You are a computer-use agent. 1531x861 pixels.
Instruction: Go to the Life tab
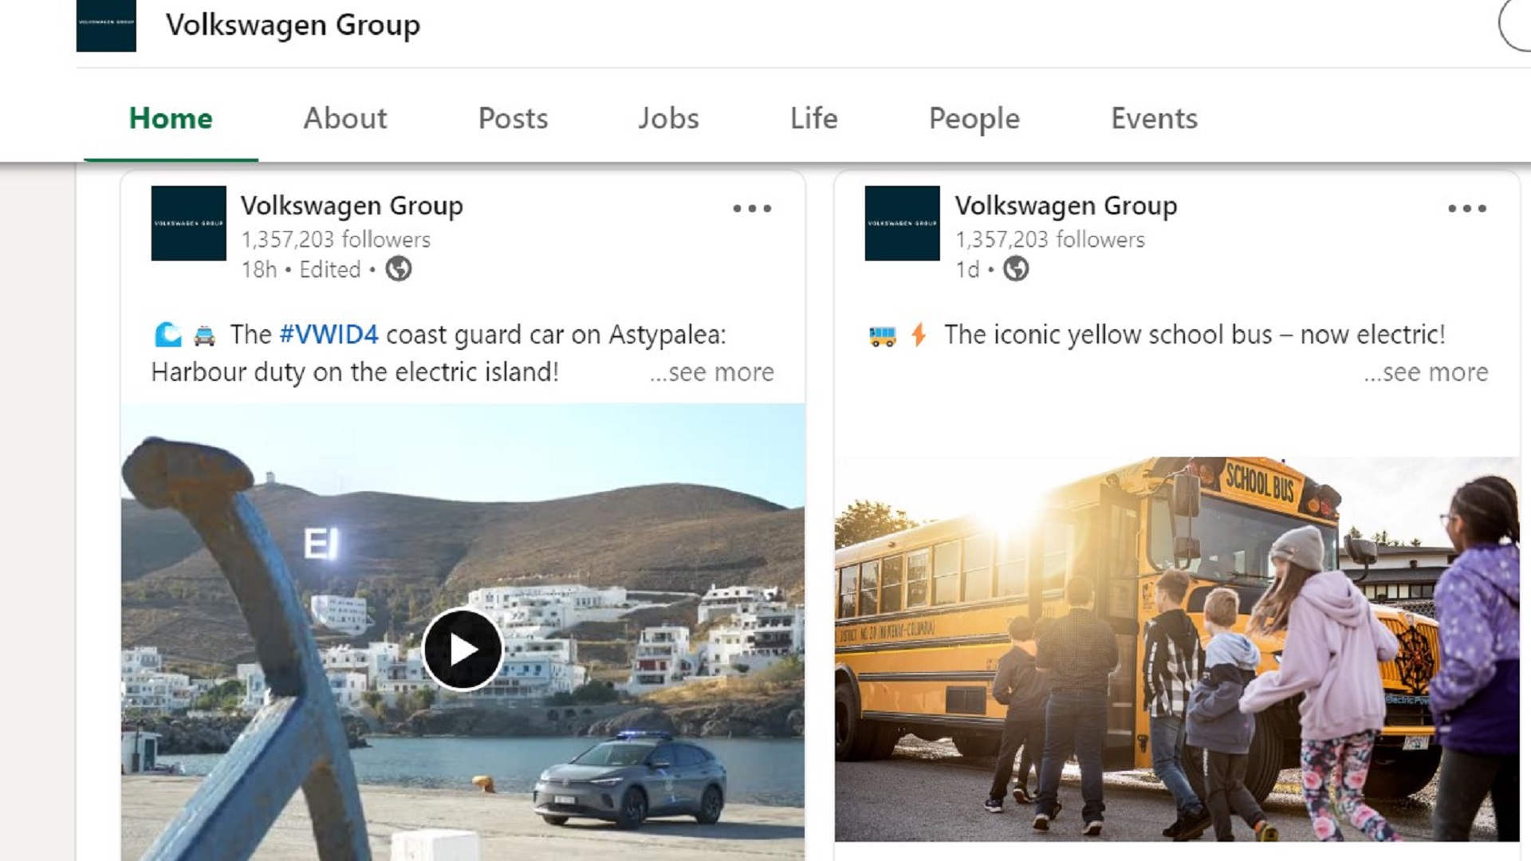click(814, 119)
